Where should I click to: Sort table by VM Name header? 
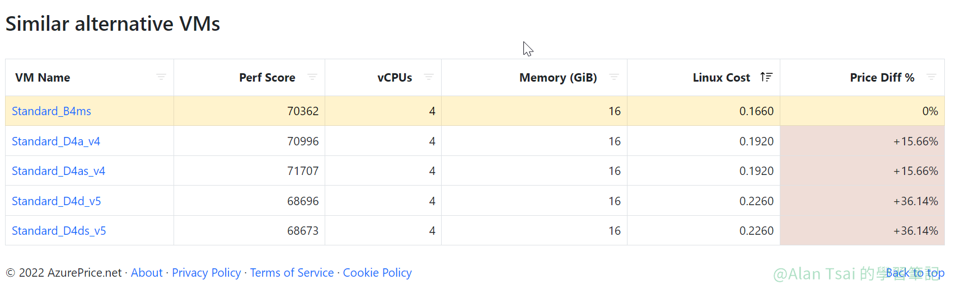[x=43, y=78]
